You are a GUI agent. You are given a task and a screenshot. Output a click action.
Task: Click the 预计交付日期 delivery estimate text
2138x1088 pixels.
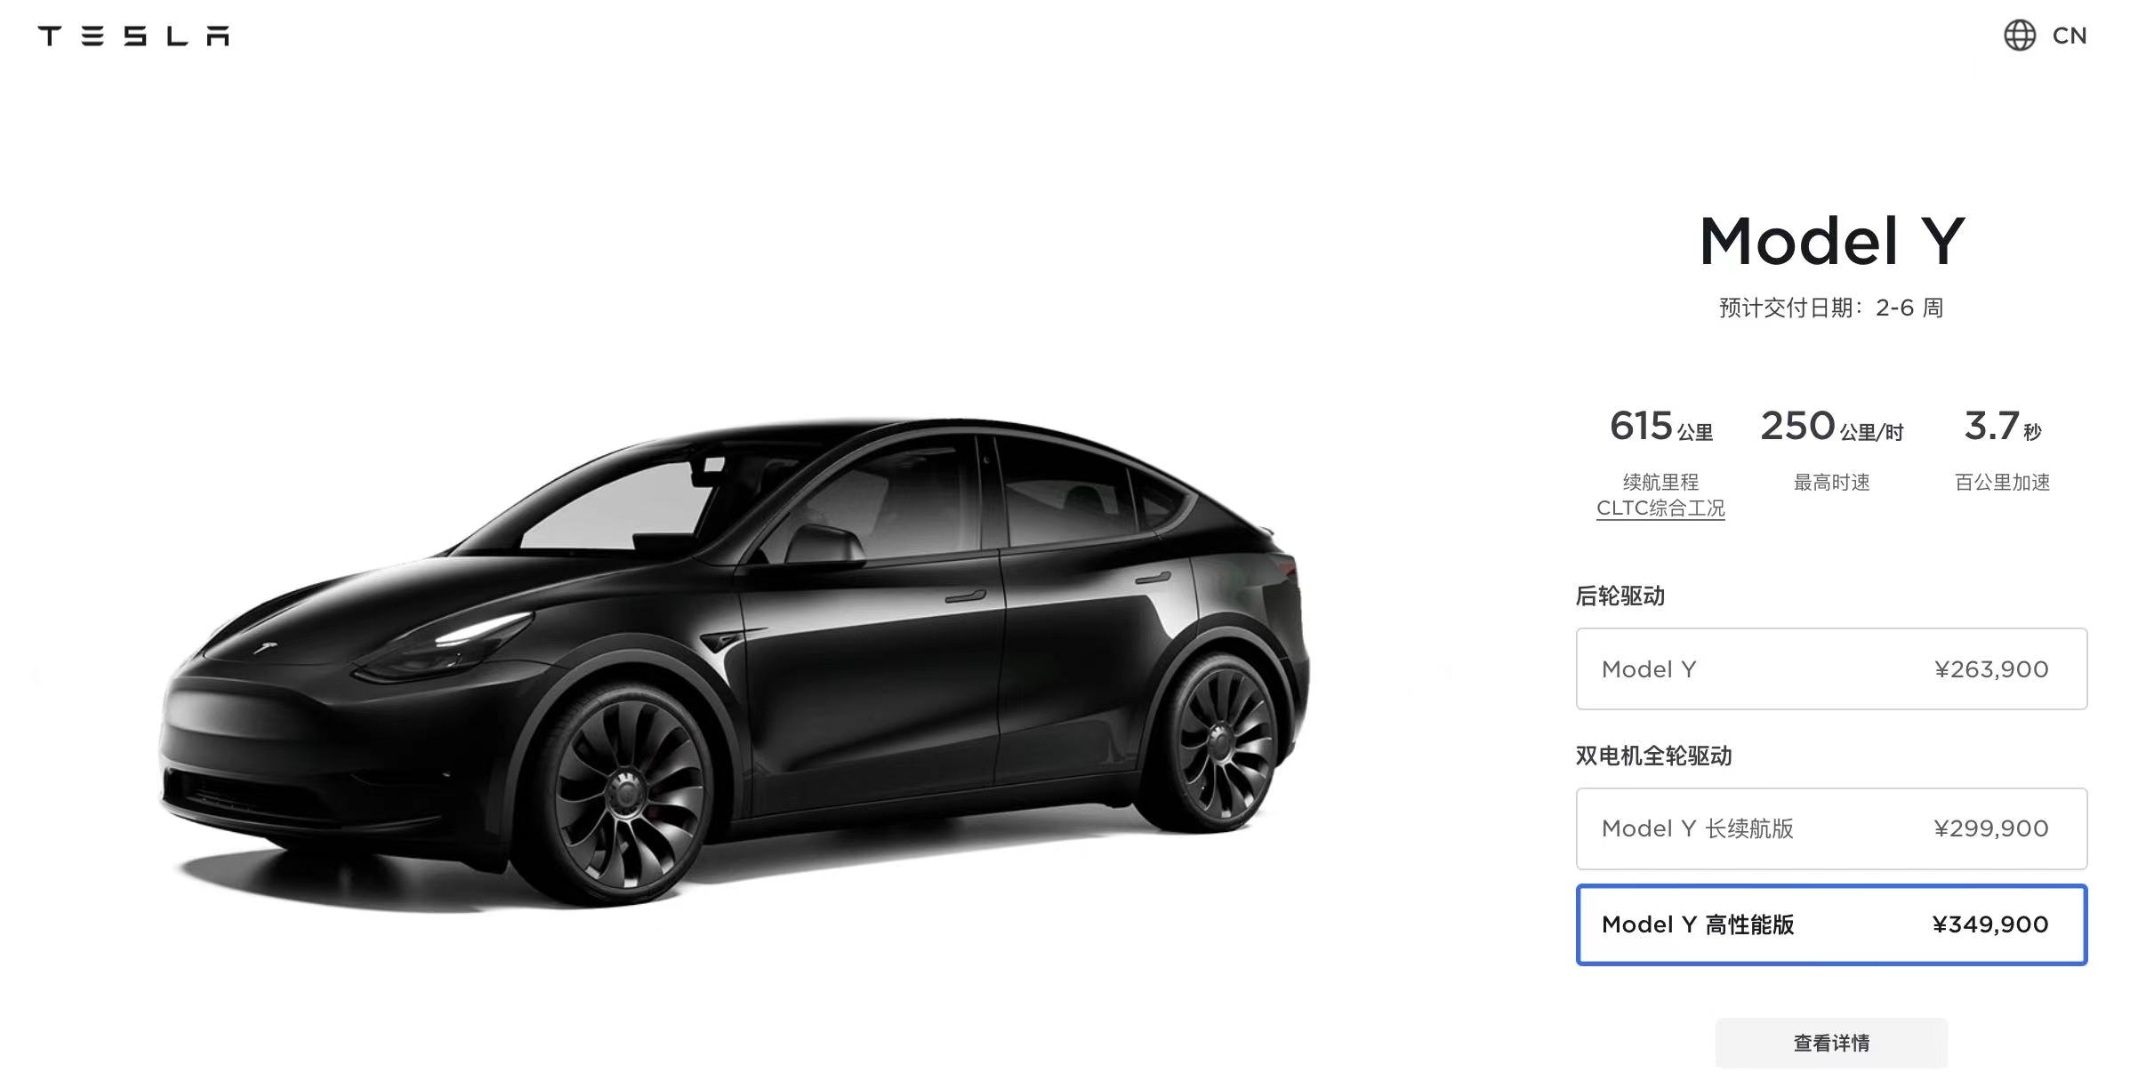[1831, 308]
